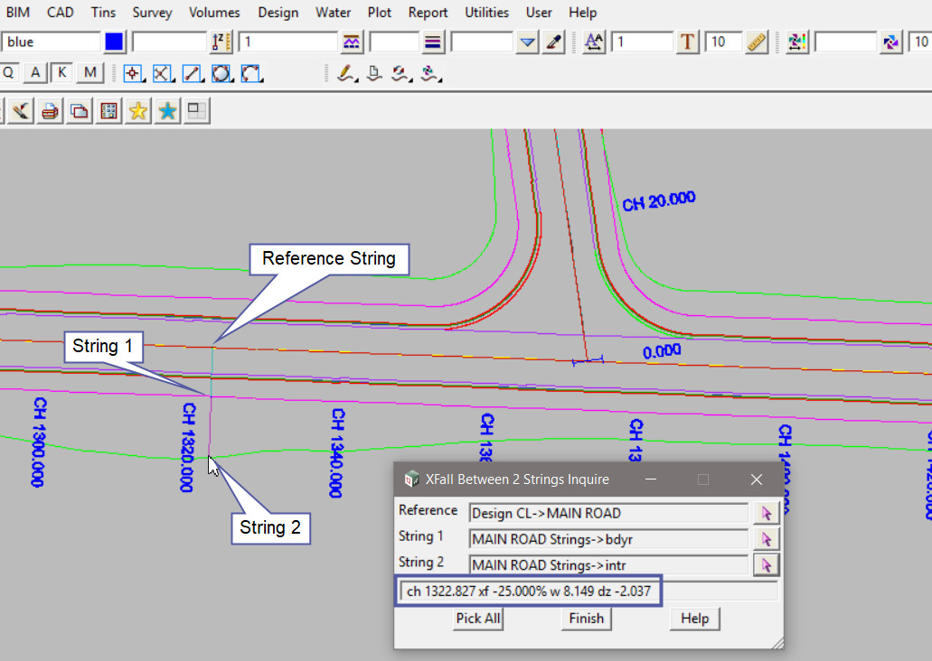Screen dimensions: 932x661
Task: Click the Pick All button
Action: pos(478,619)
